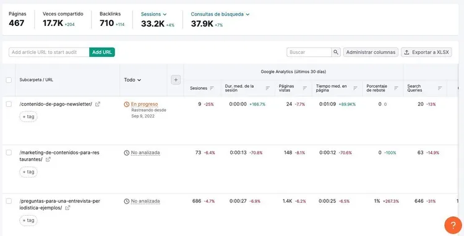The height and width of the screenshot is (236, 464).
Task: Add tag to contenido-de-pago-newsletter row
Action: point(28,116)
